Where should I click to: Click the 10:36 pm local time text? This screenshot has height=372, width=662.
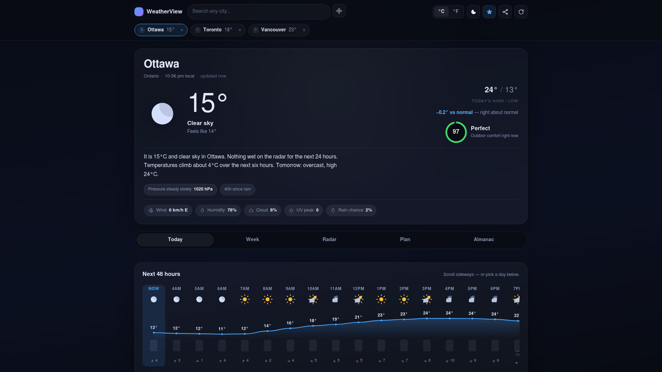[179, 76]
